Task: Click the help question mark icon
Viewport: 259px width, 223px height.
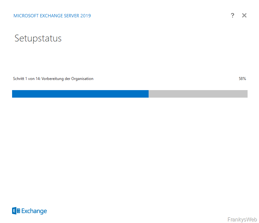Action: (x=232, y=15)
